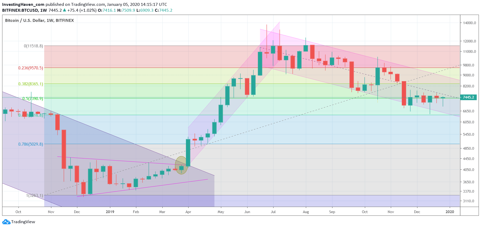The width and height of the screenshot is (481, 228).
Task: Click the 8200.0 price axis label
Action: tap(468, 86)
